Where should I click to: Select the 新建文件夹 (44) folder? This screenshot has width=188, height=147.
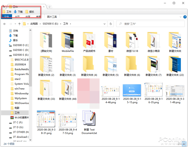click(x=68, y=90)
